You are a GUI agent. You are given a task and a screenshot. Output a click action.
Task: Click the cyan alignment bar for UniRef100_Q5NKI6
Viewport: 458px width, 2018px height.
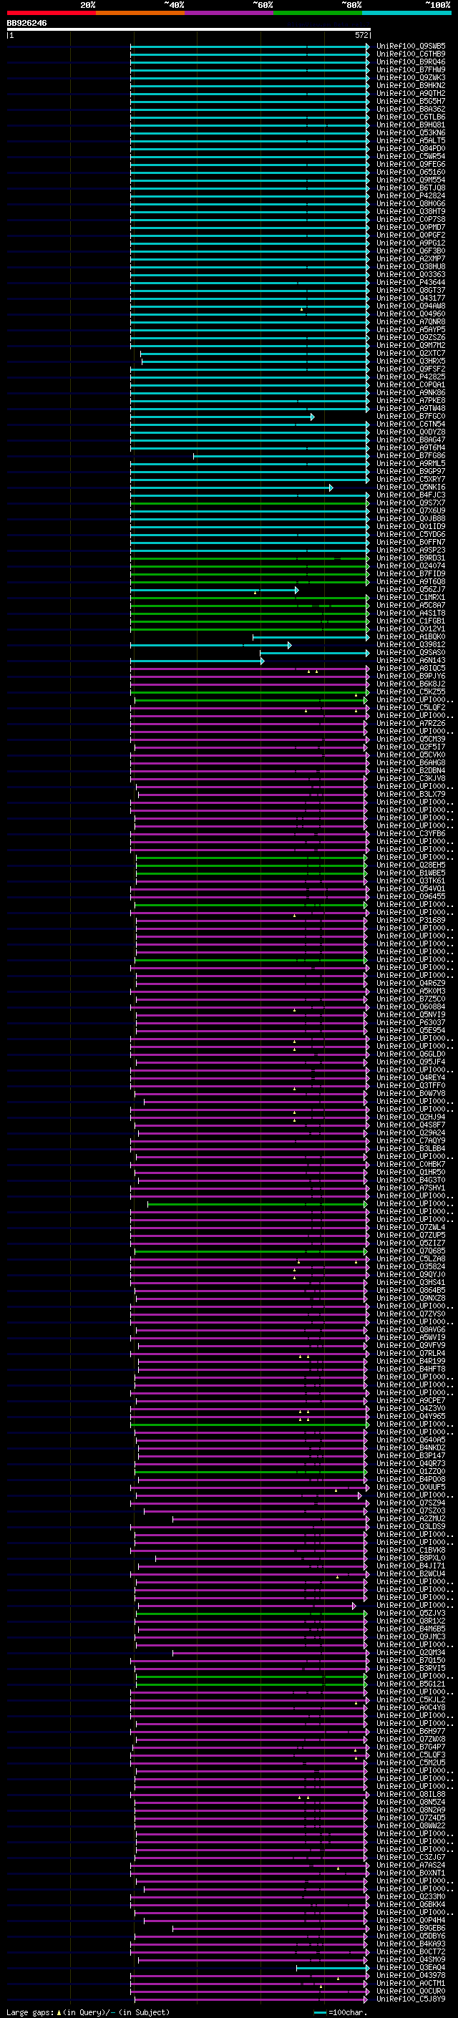tap(232, 487)
